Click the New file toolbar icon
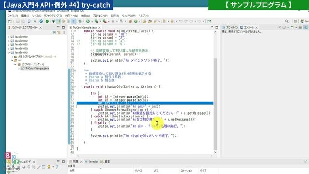The image size is (309, 174). point(10,21)
